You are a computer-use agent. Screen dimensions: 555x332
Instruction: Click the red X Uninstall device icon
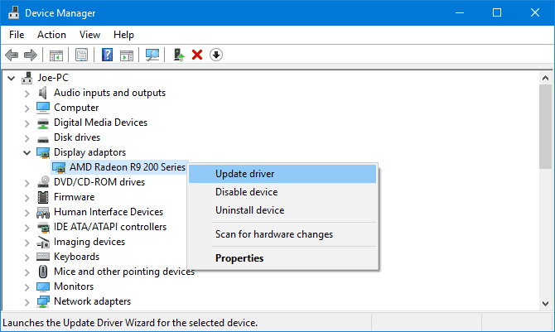pos(197,55)
